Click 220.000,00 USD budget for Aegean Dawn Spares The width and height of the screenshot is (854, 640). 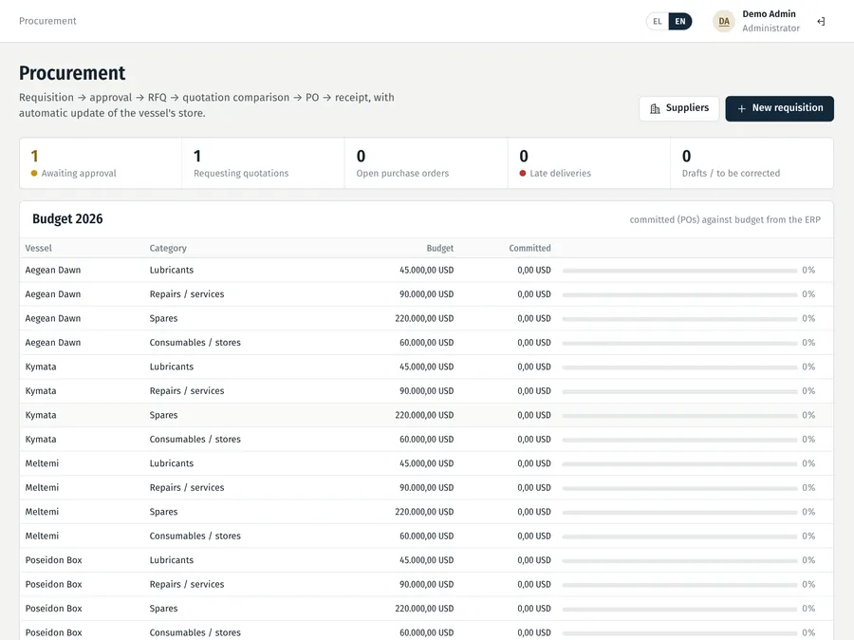point(424,318)
